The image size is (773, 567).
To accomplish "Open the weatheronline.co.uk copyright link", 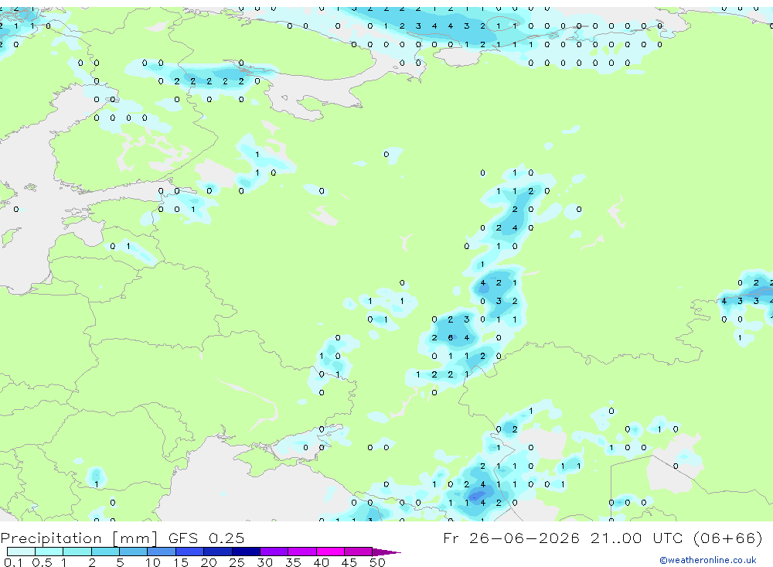I will (708, 560).
